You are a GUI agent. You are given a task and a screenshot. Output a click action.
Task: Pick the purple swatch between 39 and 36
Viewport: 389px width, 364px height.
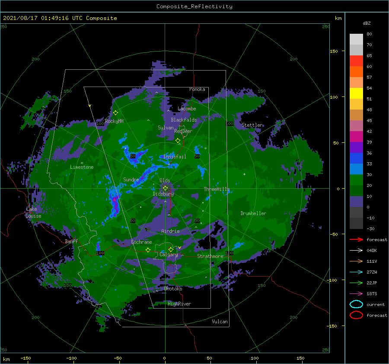pyautogui.click(x=356, y=147)
